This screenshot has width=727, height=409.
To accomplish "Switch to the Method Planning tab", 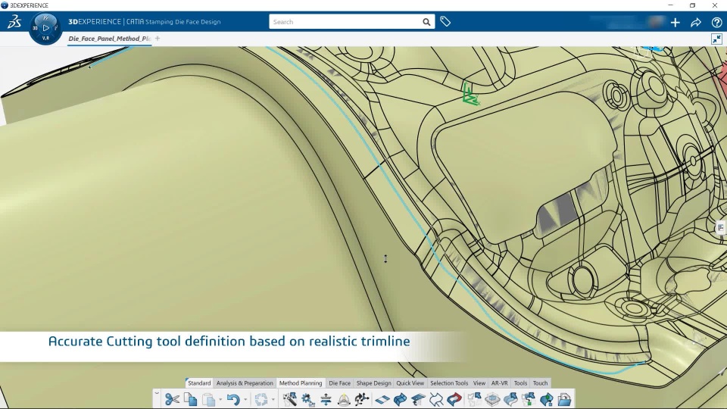I will tap(301, 383).
